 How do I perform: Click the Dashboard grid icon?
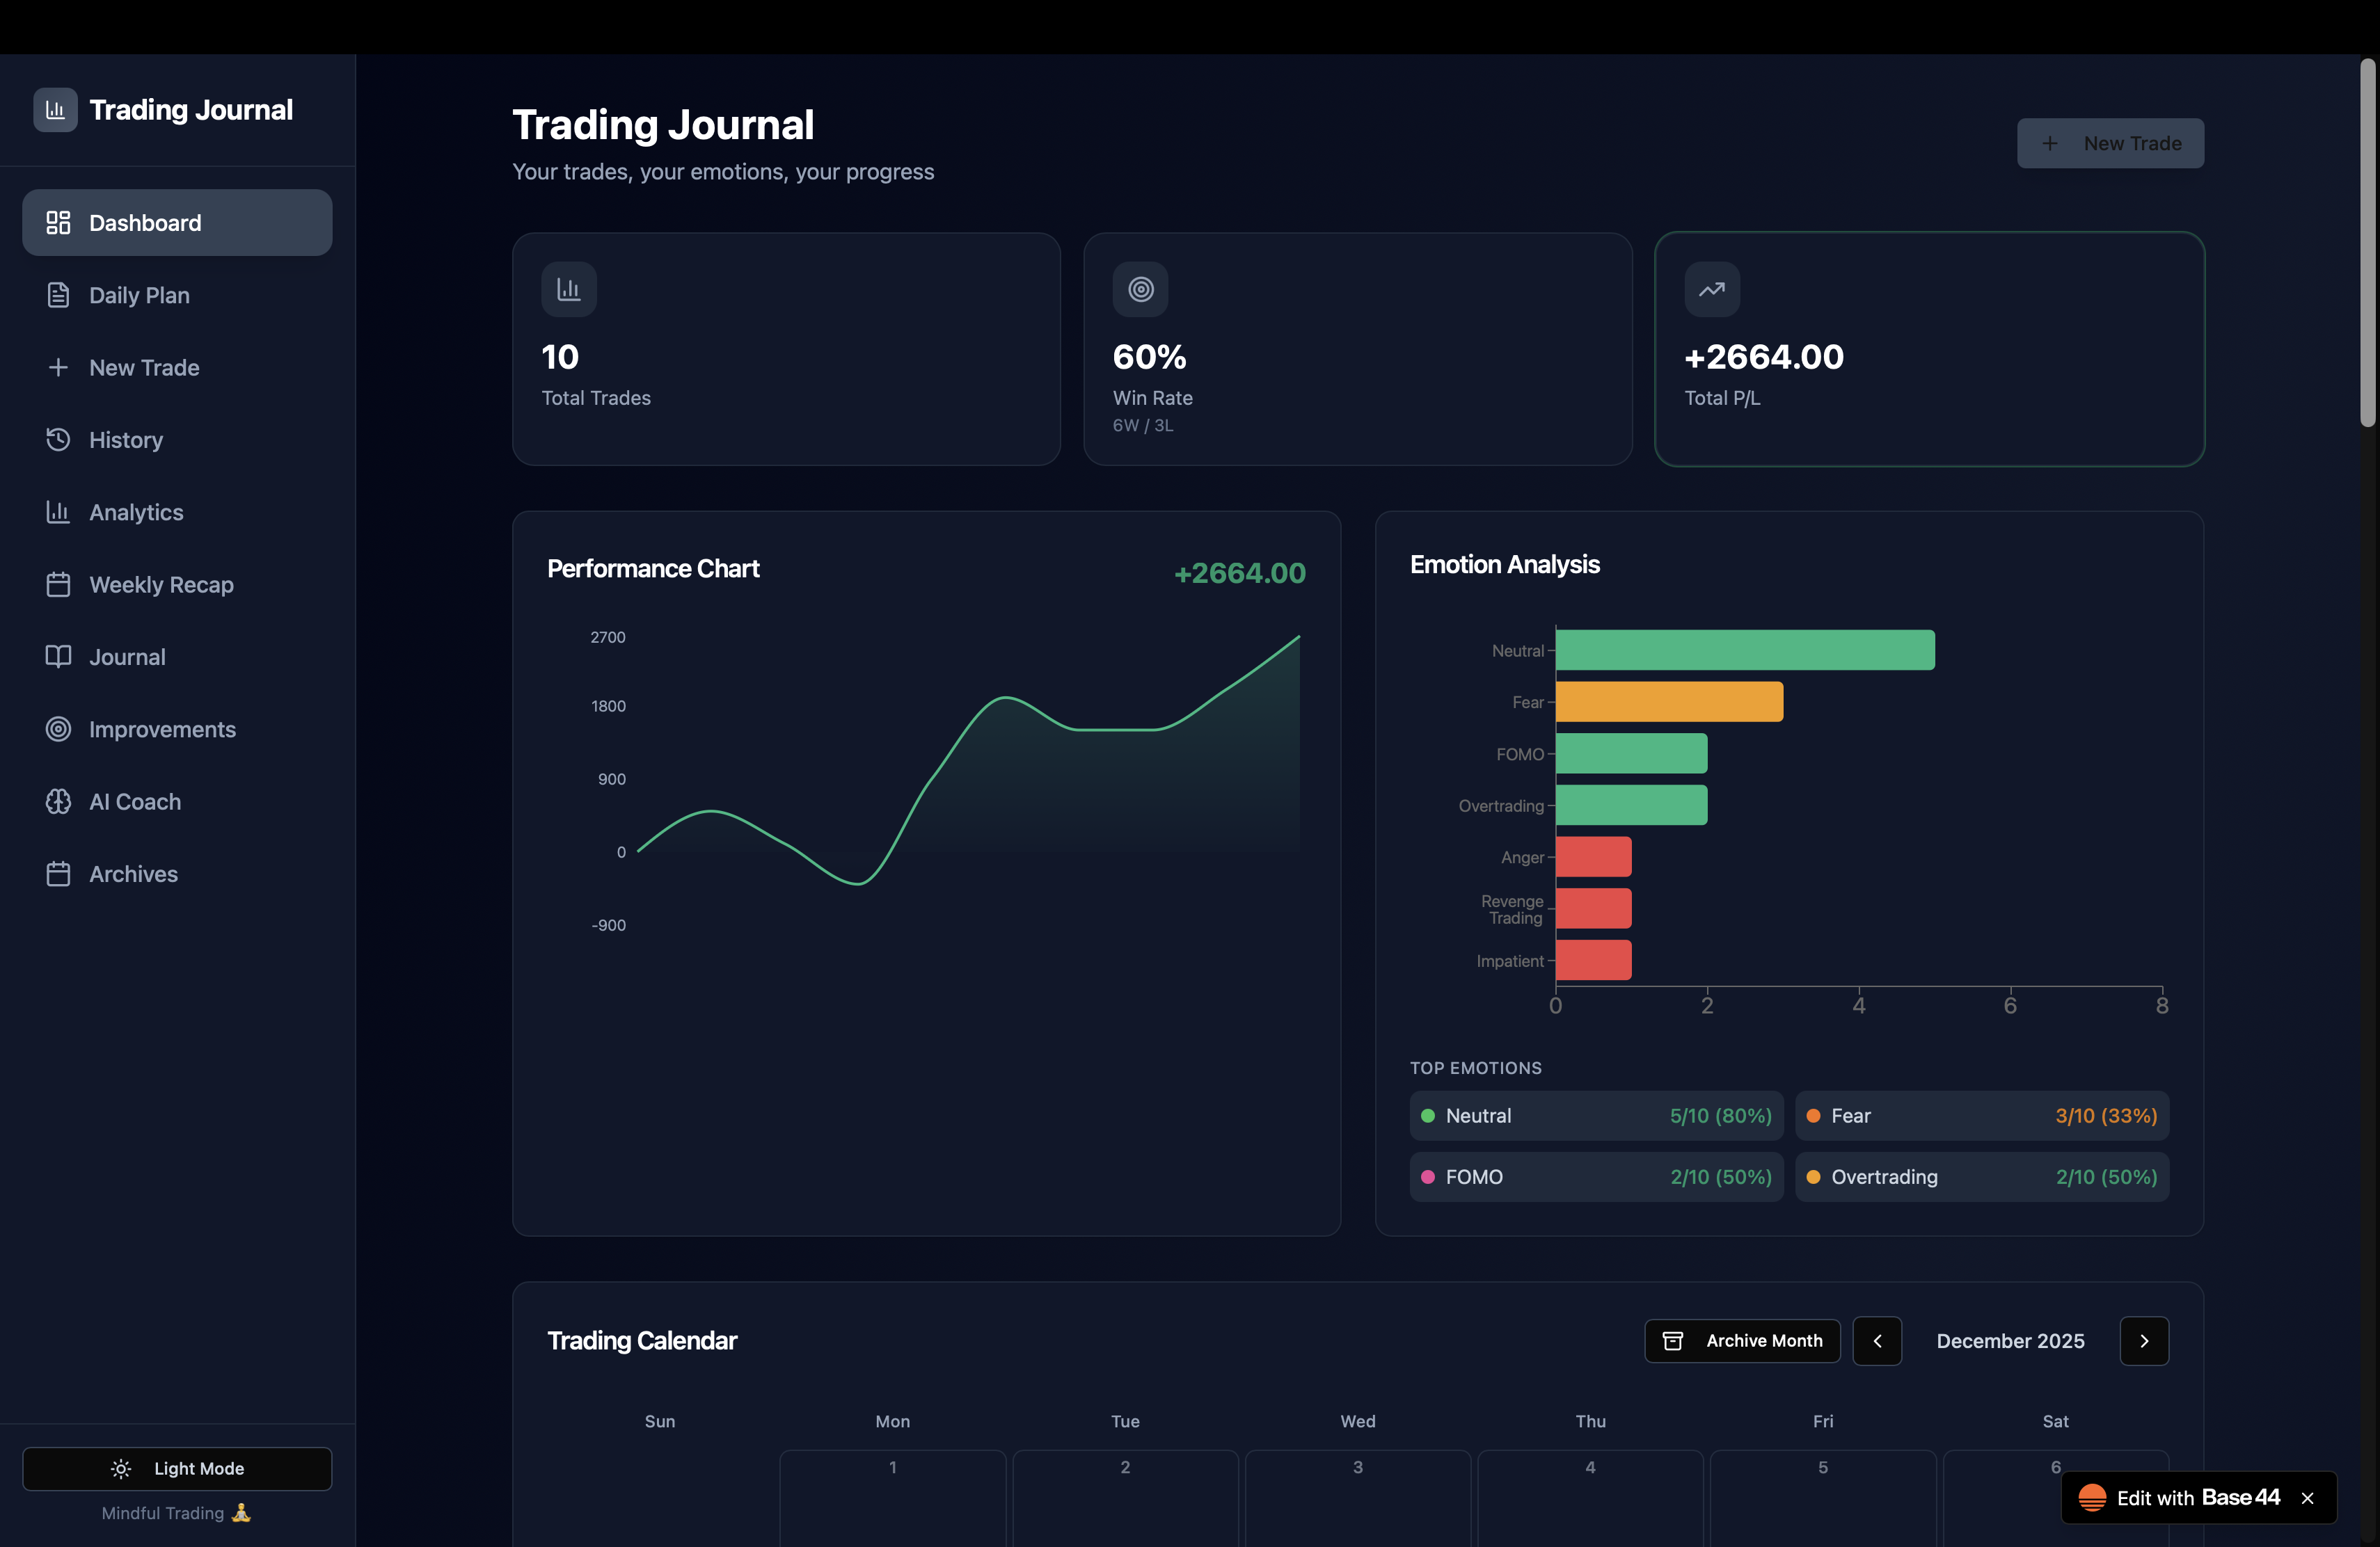click(x=58, y=223)
